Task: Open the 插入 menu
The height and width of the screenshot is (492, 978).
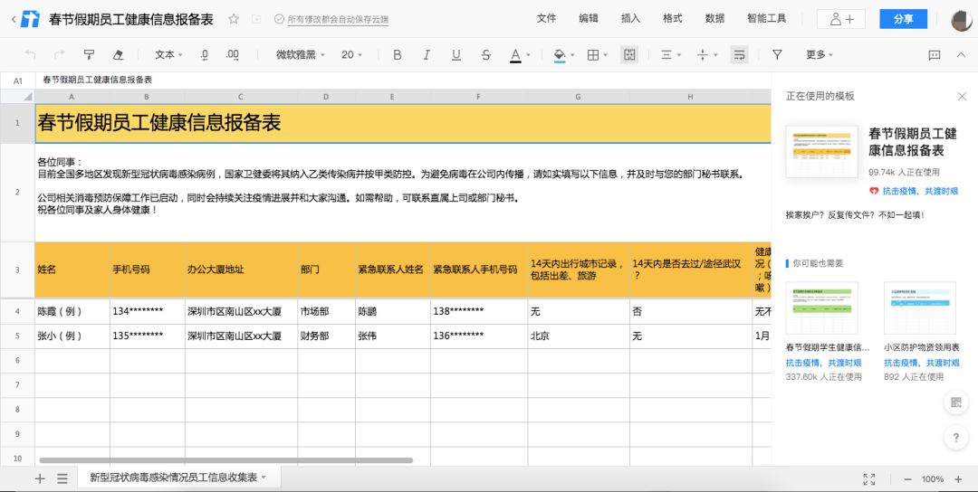Action: (630, 19)
